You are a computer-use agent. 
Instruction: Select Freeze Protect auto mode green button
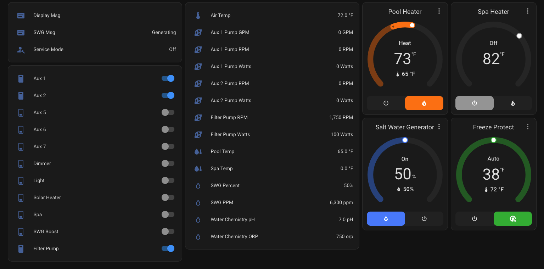(513, 219)
